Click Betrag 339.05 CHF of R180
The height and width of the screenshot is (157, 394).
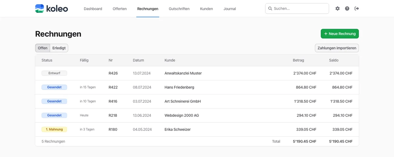click(x=306, y=130)
